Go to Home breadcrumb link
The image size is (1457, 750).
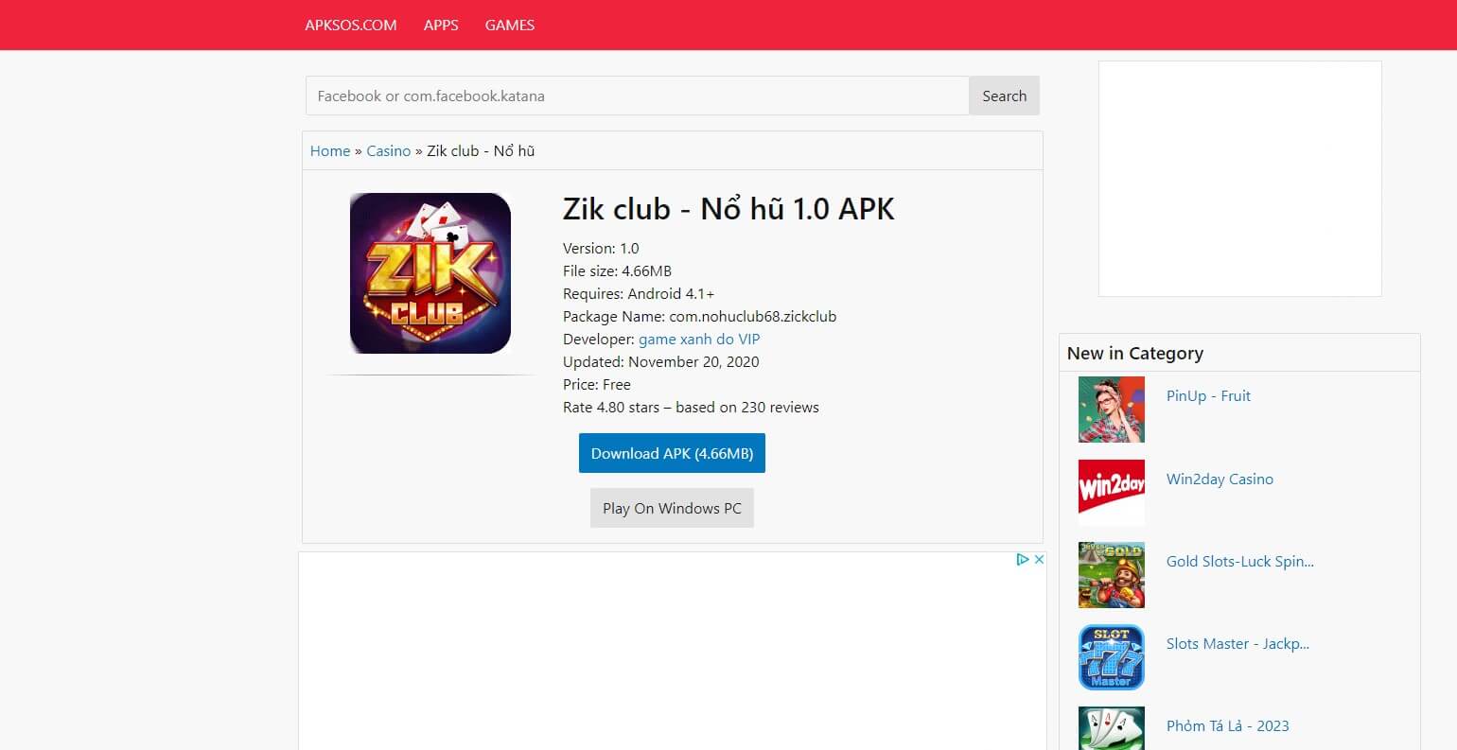pos(330,151)
